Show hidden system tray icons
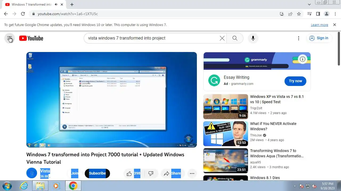The height and width of the screenshot is (191, 341). (295, 186)
